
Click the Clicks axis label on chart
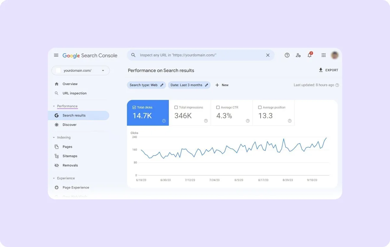coord(134,133)
